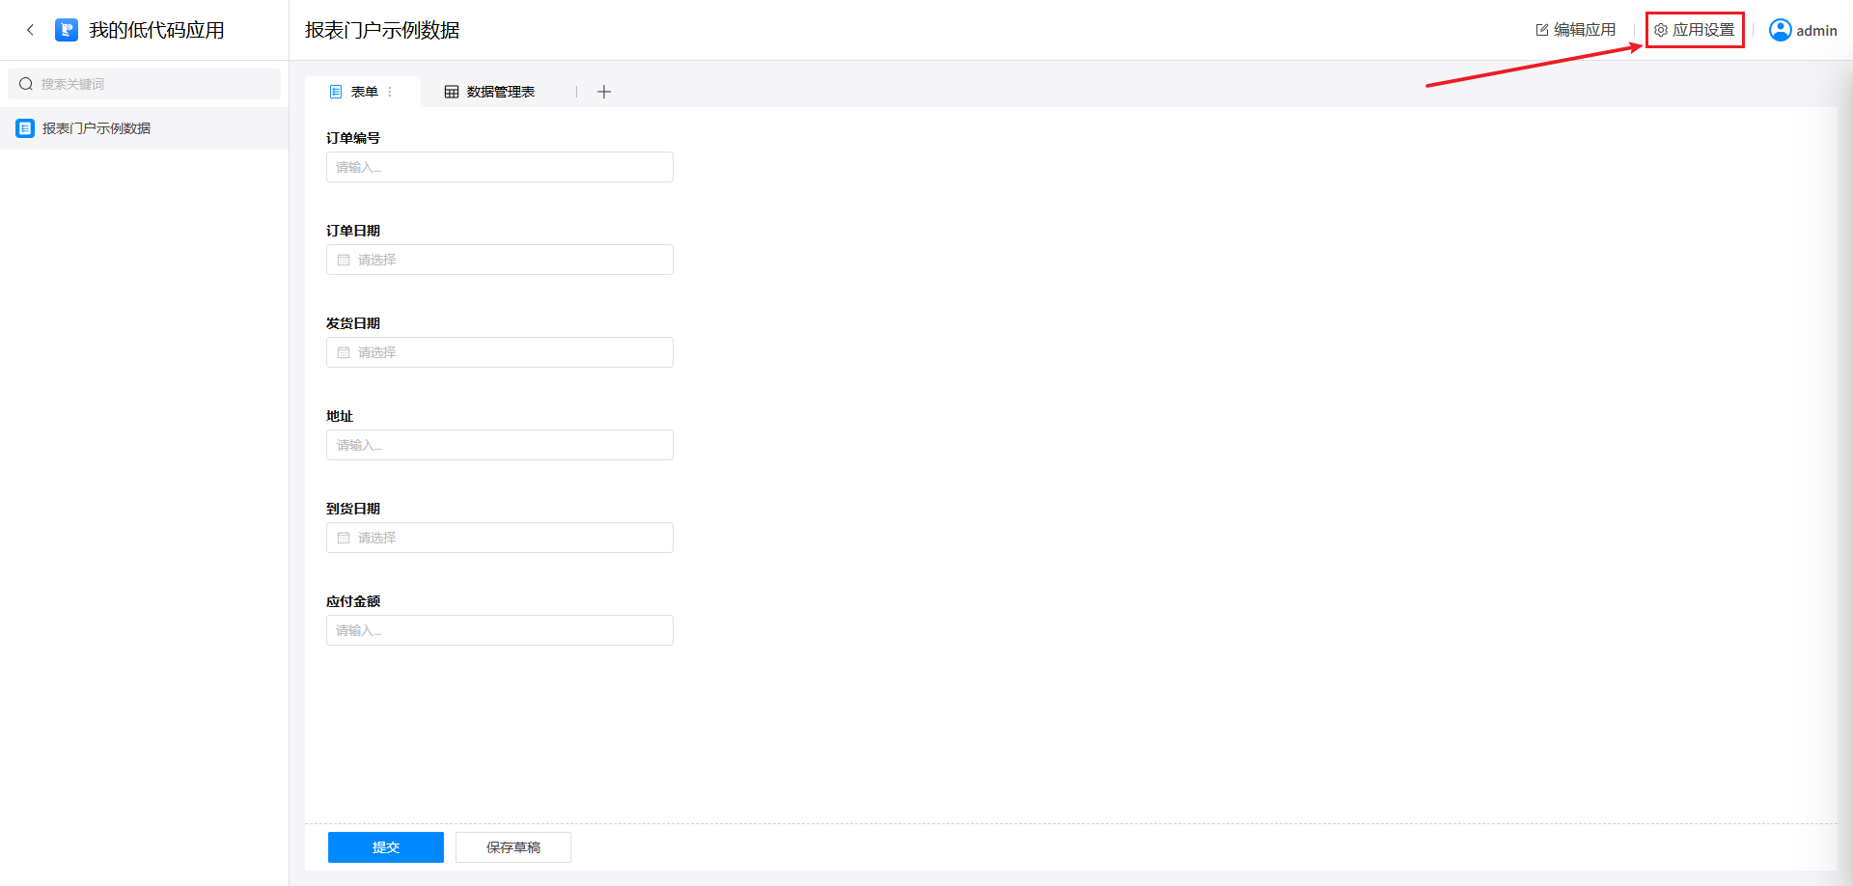This screenshot has width=1853, height=886.
Task: Open the 到货日期 date picker
Action: click(499, 538)
